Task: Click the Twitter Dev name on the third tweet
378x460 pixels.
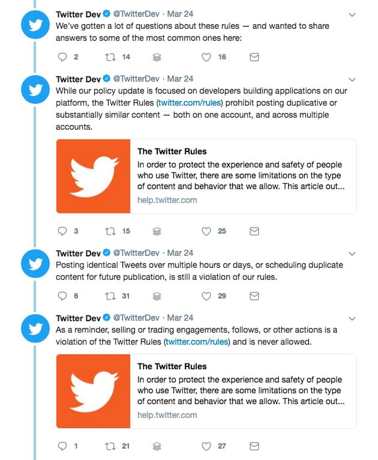Action: 78,253
